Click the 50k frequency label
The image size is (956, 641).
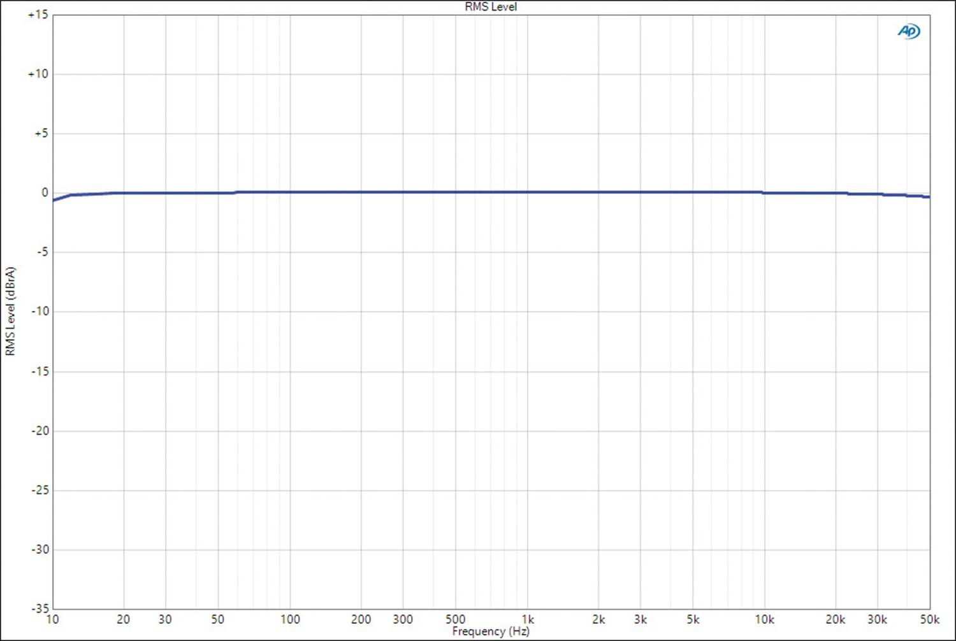click(x=930, y=619)
